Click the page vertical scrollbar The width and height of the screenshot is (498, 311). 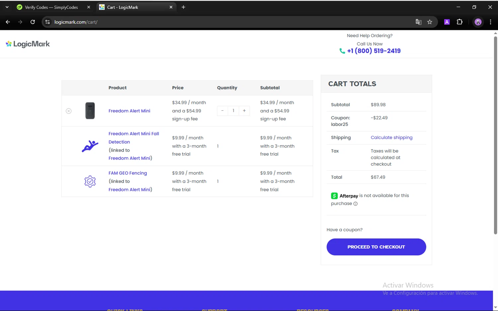[495, 135]
